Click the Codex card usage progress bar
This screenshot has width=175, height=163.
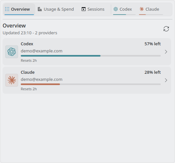pyautogui.click(x=91, y=56)
